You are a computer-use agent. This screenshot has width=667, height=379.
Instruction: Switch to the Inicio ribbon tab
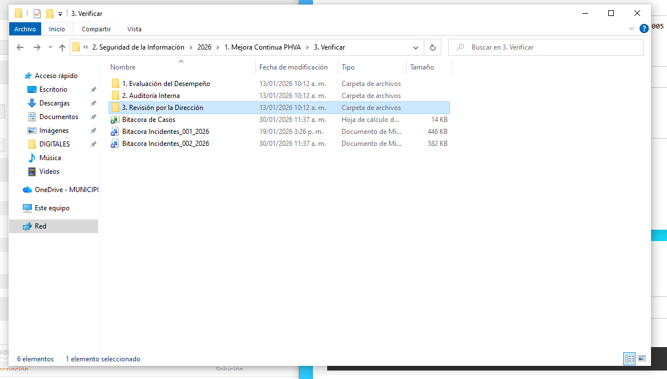pyautogui.click(x=57, y=29)
